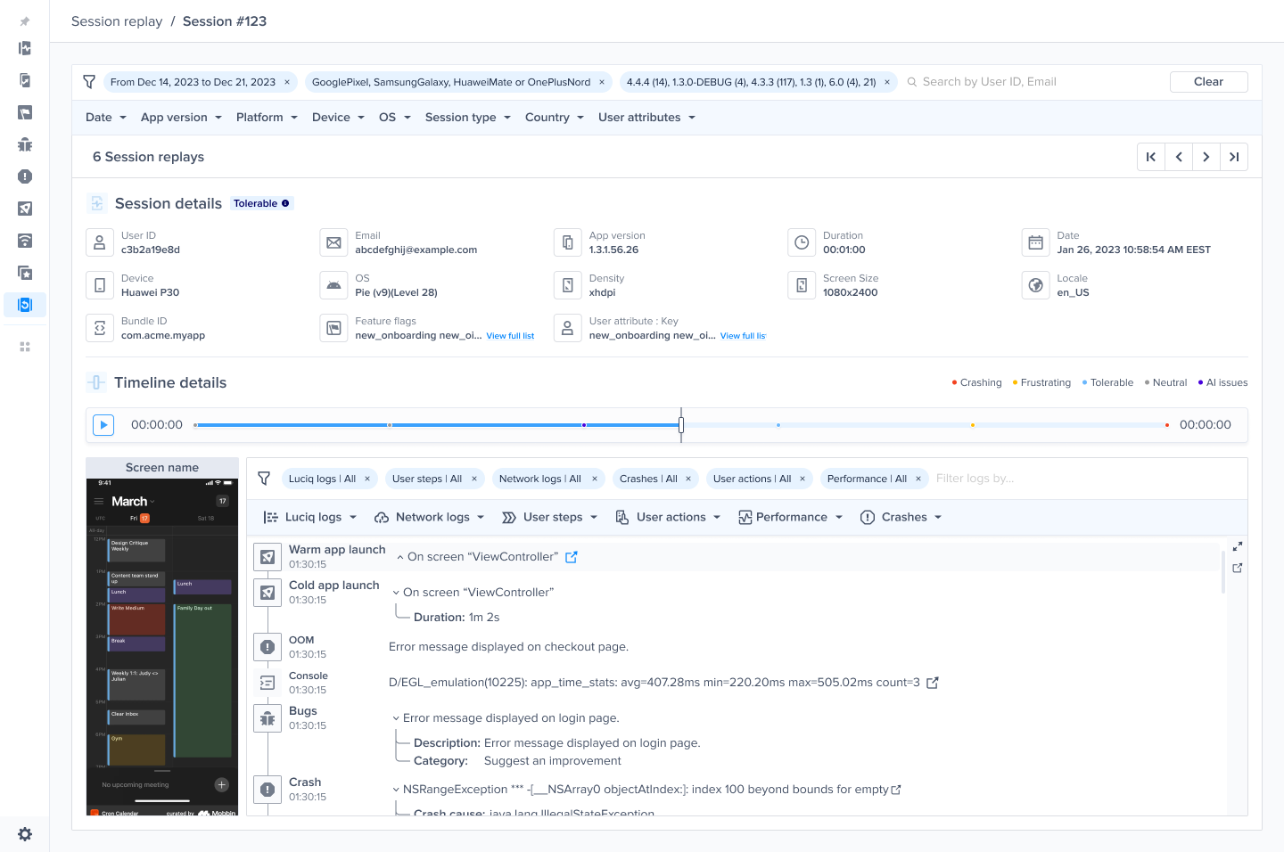Image resolution: width=1284 pixels, height=852 pixels.
Task: Open Luciq logs menu
Action: point(310,518)
